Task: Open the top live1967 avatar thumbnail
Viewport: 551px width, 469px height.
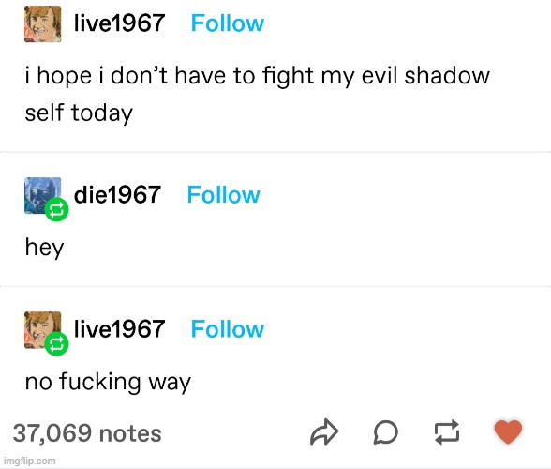Action: (42, 24)
